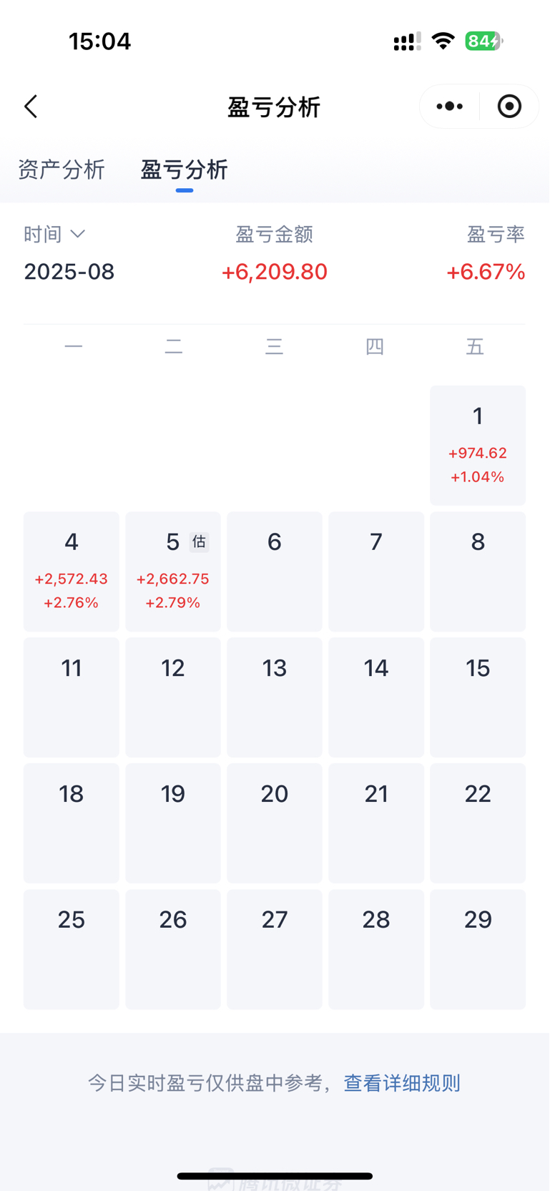
Task: Tap the Wi-Fi status icon
Action: coord(443,41)
